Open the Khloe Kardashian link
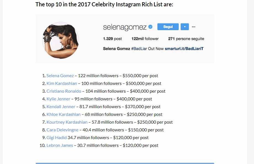This screenshot has width=254, height=164. (63, 114)
